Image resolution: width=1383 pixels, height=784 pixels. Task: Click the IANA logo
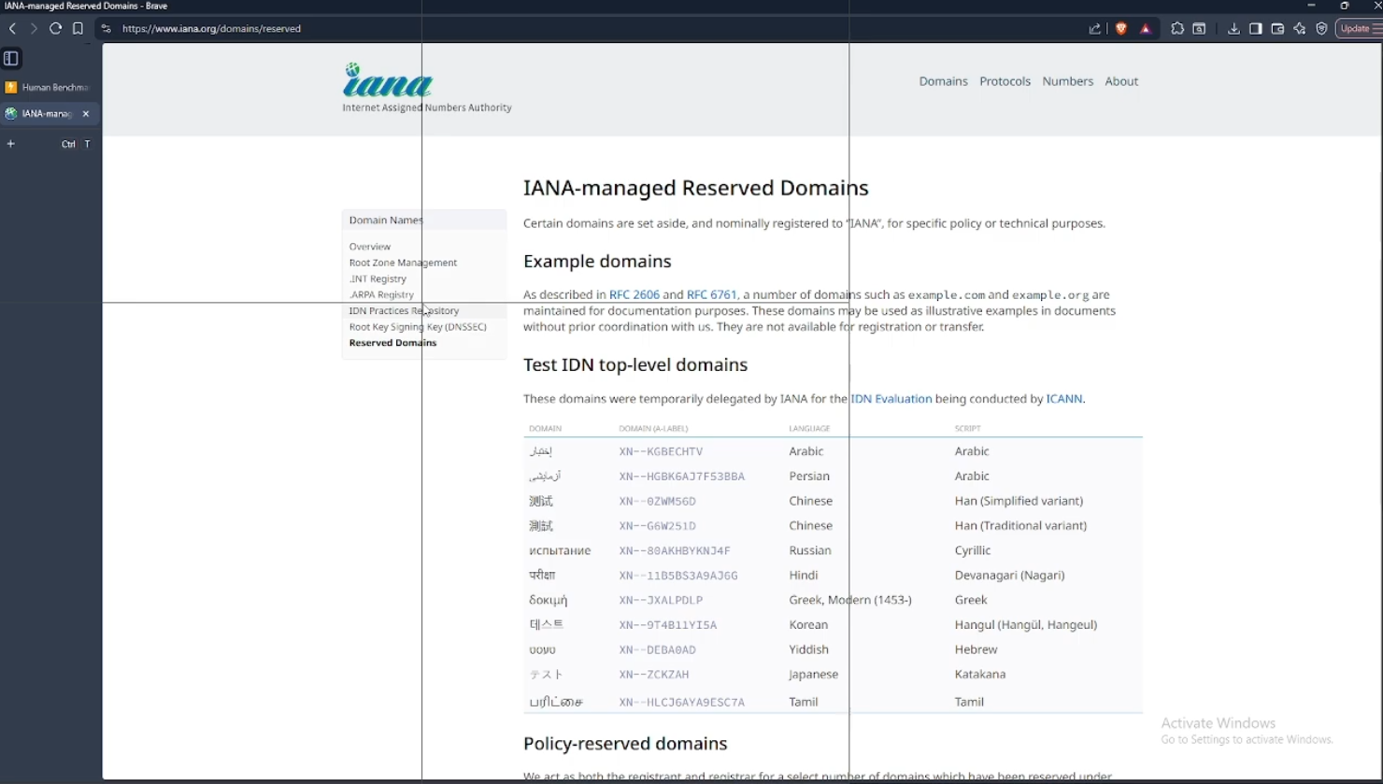[427, 88]
